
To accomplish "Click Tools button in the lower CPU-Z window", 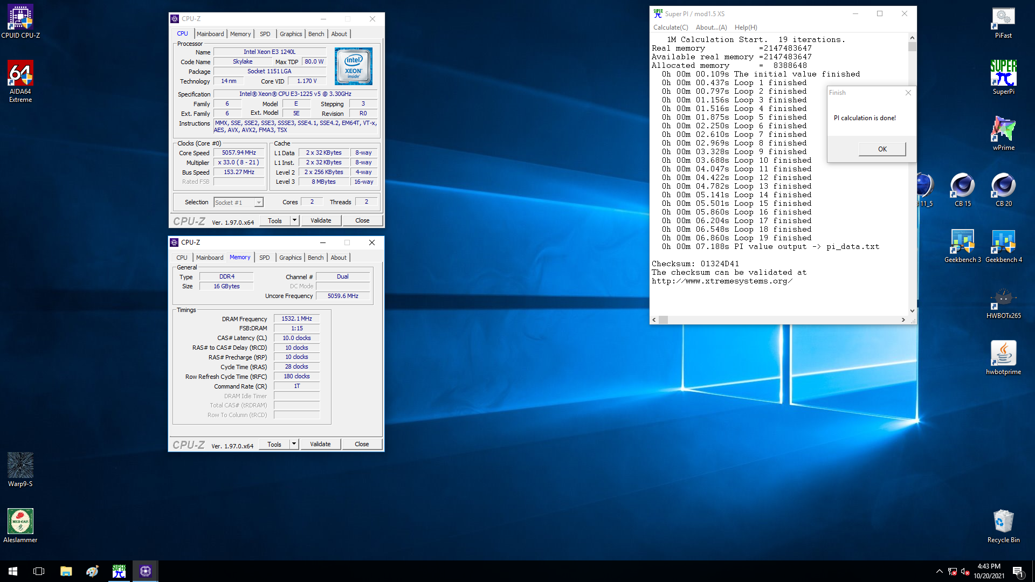I will point(274,444).
